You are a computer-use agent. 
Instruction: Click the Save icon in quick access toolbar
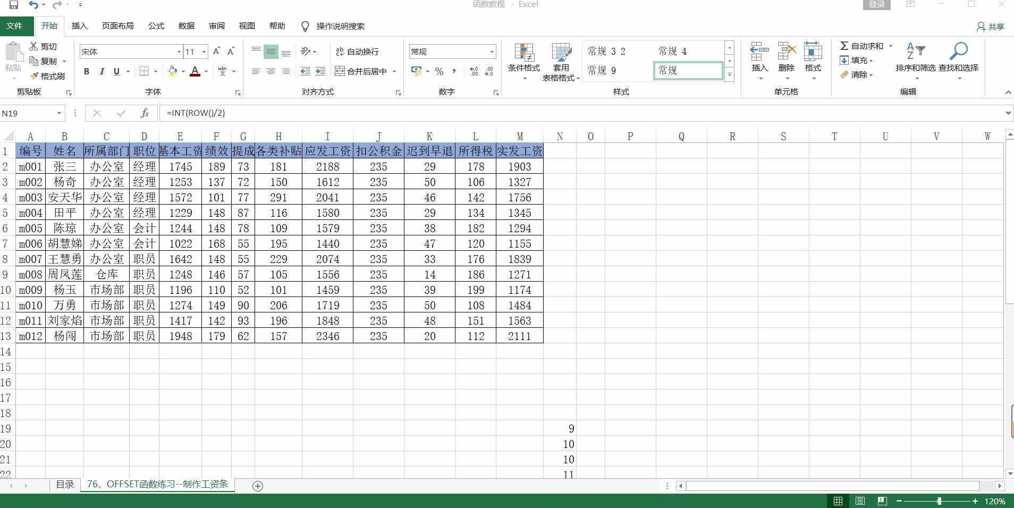14,5
